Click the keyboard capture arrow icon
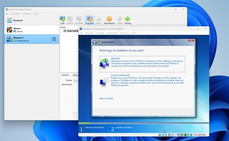Viewport: 229px width, 141px height. click(x=191, y=135)
